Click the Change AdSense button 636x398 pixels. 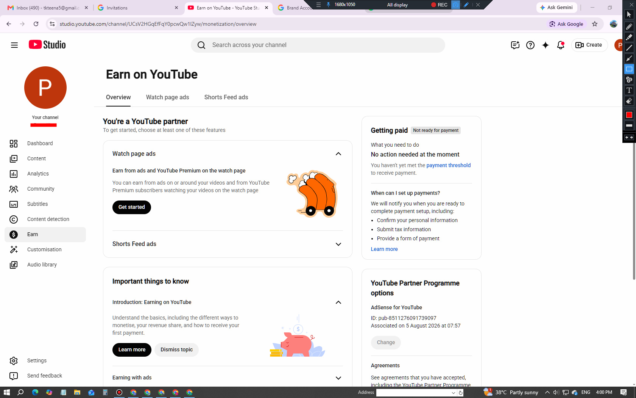click(x=386, y=343)
